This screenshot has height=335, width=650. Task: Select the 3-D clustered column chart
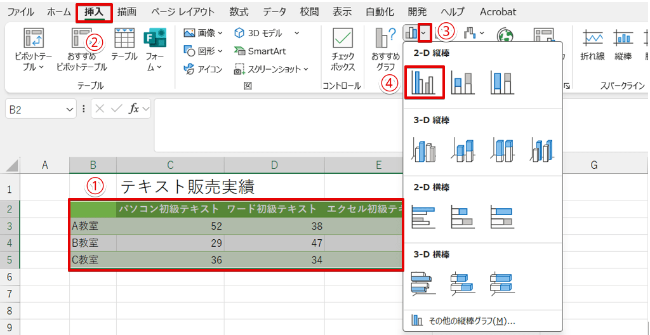tap(424, 150)
